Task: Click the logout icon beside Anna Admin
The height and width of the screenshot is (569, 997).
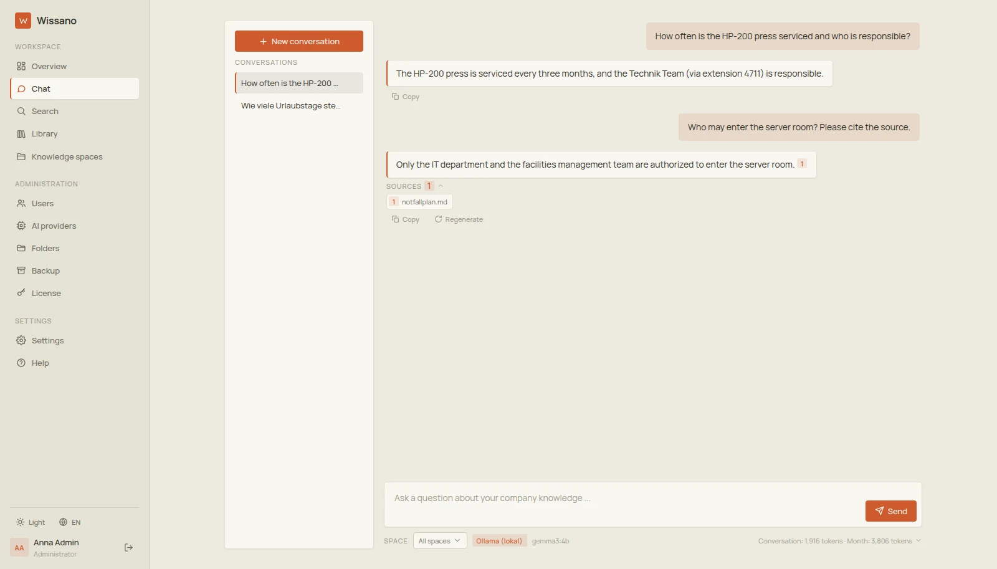Action: click(x=128, y=547)
